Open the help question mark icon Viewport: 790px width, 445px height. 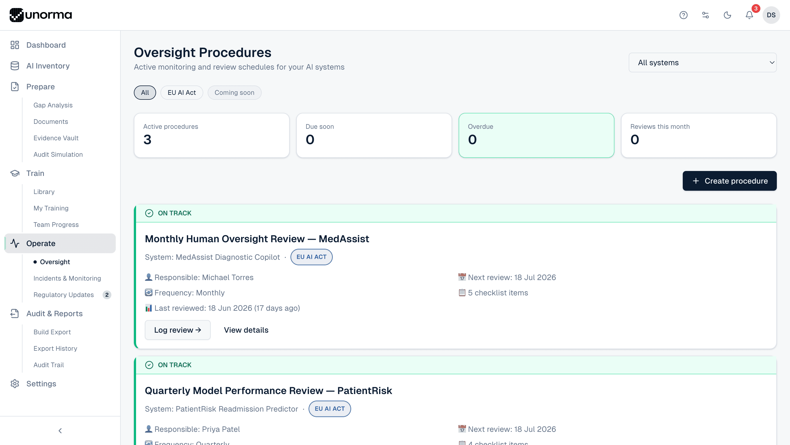pyautogui.click(x=683, y=15)
